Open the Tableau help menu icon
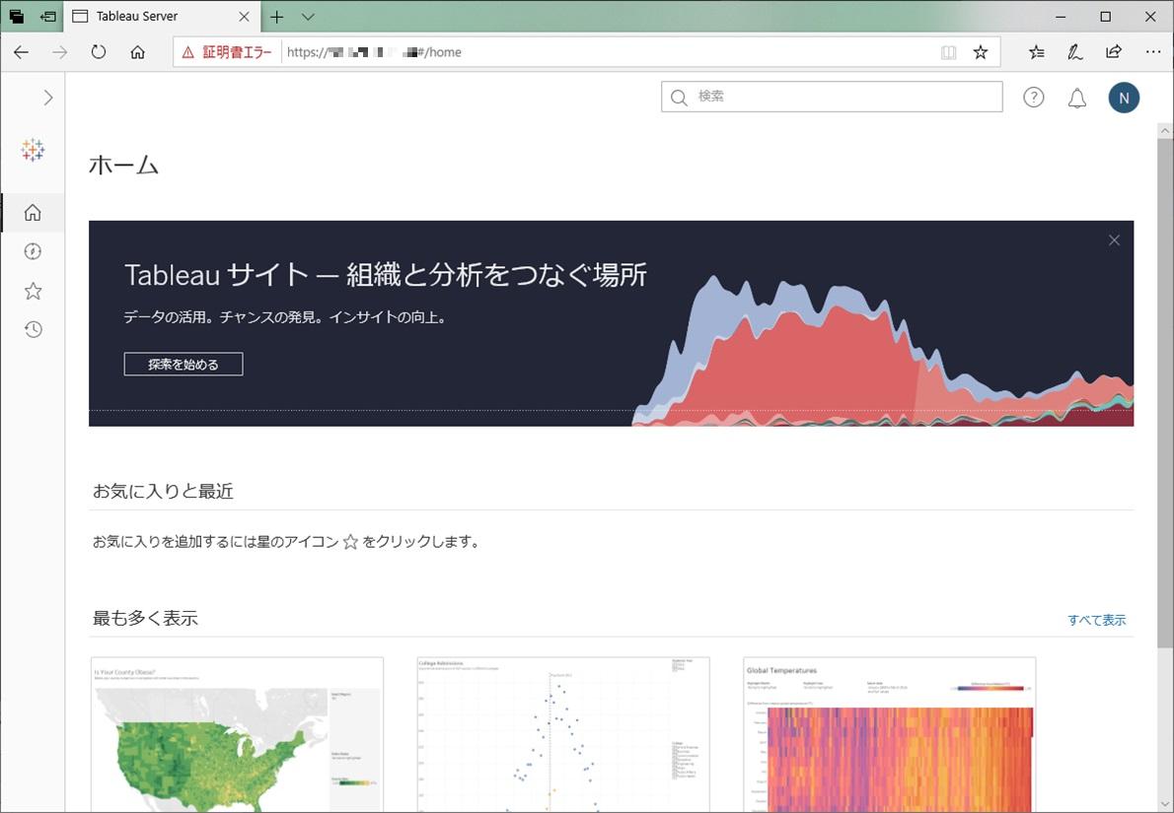This screenshot has width=1174, height=813. 1033,98
